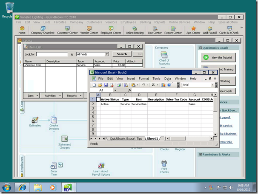258x194 pixels.
Task: Select the Service Item row in Item List
Action: [83, 65]
